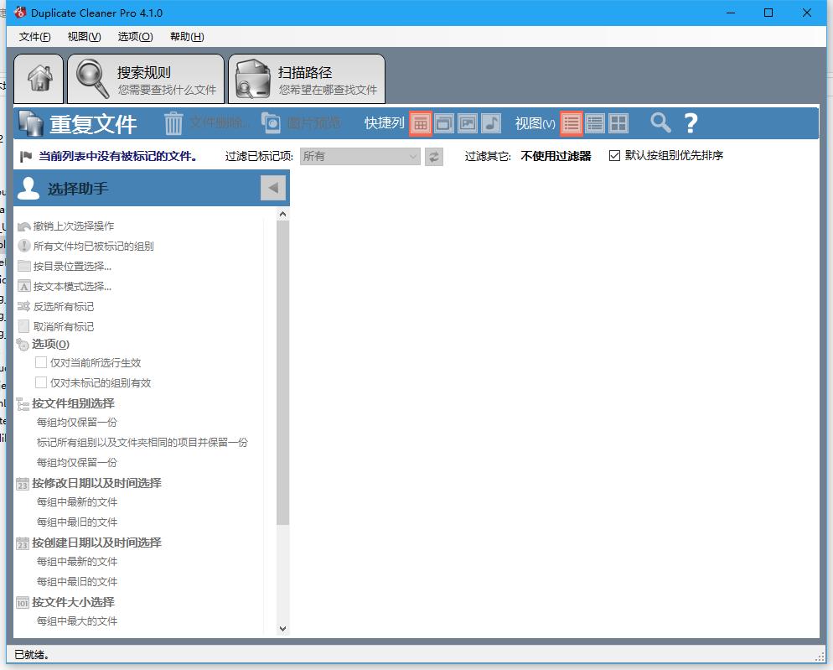Expand the 选项(O) section in sidebar
The height and width of the screenshot is (670, 833).
point(49,345)
